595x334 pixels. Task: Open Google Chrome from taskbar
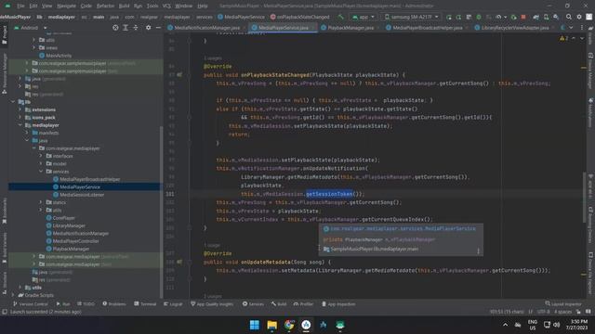pyautogui.click(x=289, y=325)
